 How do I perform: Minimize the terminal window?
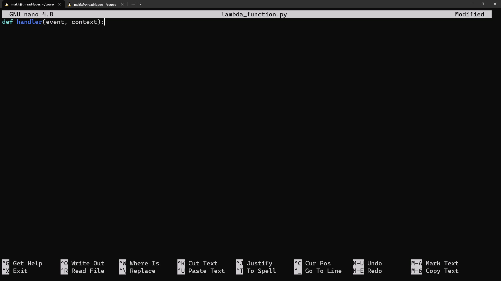(471, 4)
